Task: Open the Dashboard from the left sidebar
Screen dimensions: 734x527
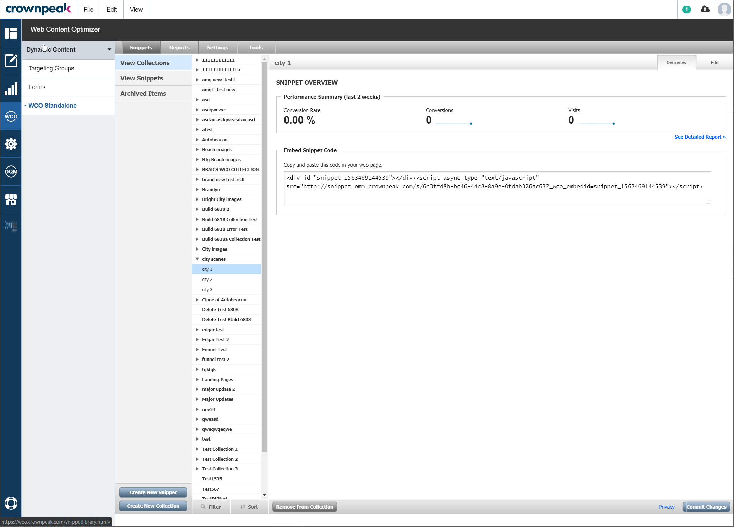Action: click(11, 33)
